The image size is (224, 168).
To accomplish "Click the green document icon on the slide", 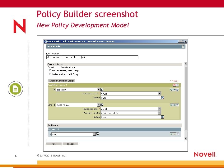I will (16, 89).
